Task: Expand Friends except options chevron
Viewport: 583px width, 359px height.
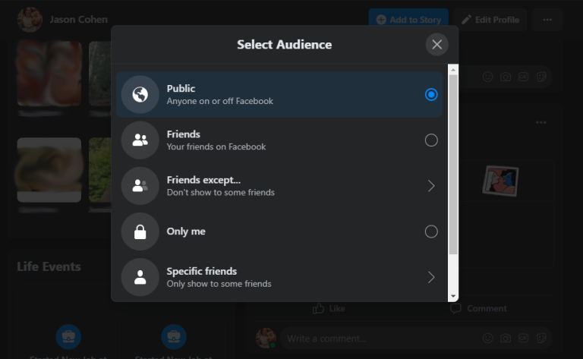Action: (x=431, y=186)
